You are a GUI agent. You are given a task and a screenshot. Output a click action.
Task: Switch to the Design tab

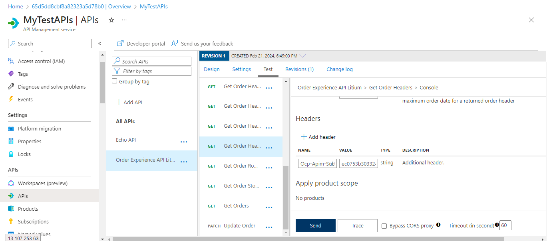pos(212,69)
